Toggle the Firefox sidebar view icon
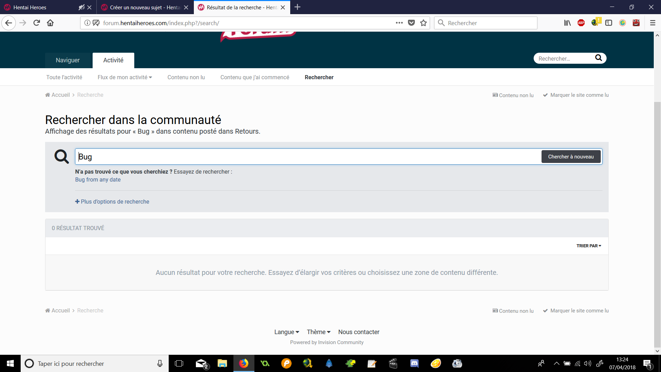This screenshot has height=372, width=661. click(609, 23)
